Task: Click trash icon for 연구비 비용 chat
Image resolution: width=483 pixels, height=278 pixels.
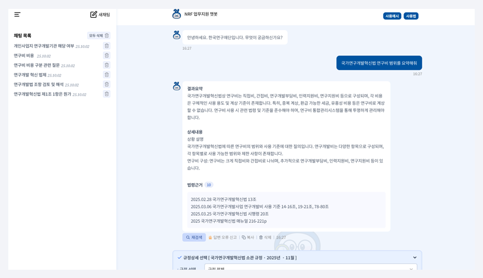Action: 107,55
